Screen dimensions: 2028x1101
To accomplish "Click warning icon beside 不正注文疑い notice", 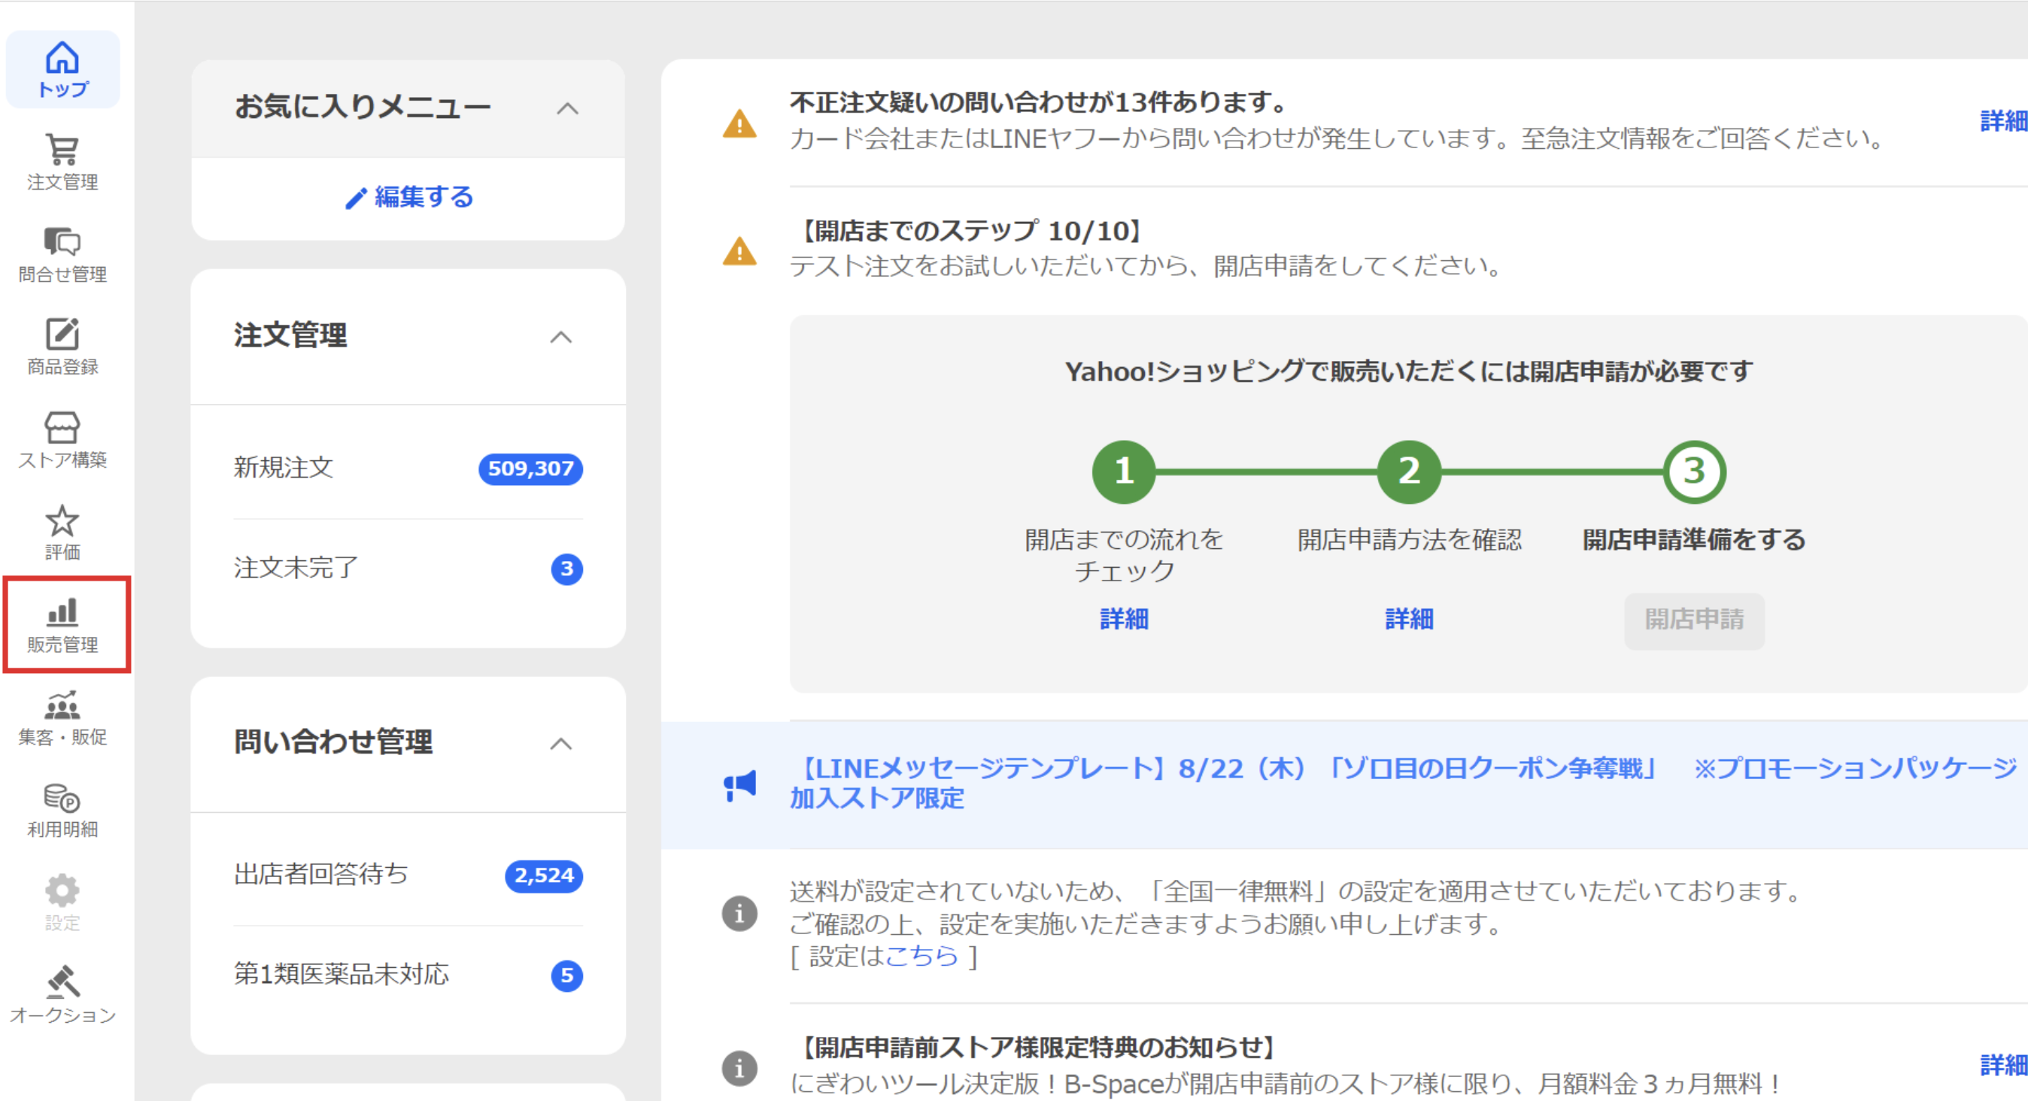I will click(739, 123).
